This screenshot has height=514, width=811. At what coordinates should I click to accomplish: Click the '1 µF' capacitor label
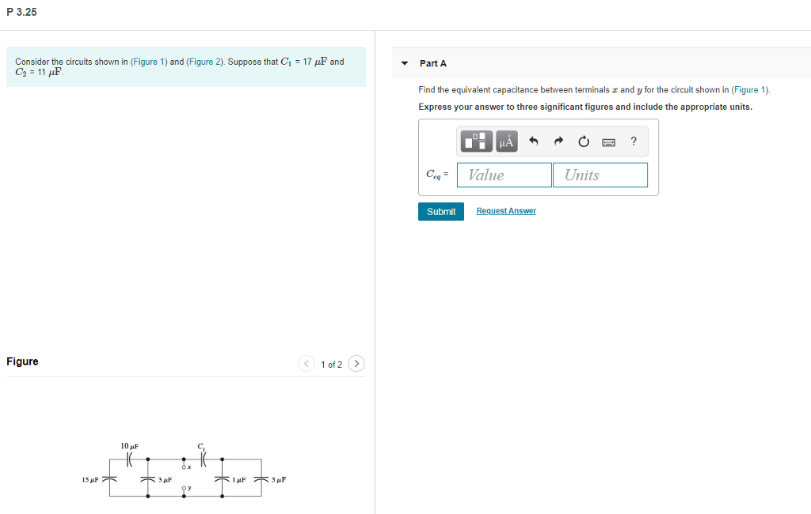pos(238,480)
